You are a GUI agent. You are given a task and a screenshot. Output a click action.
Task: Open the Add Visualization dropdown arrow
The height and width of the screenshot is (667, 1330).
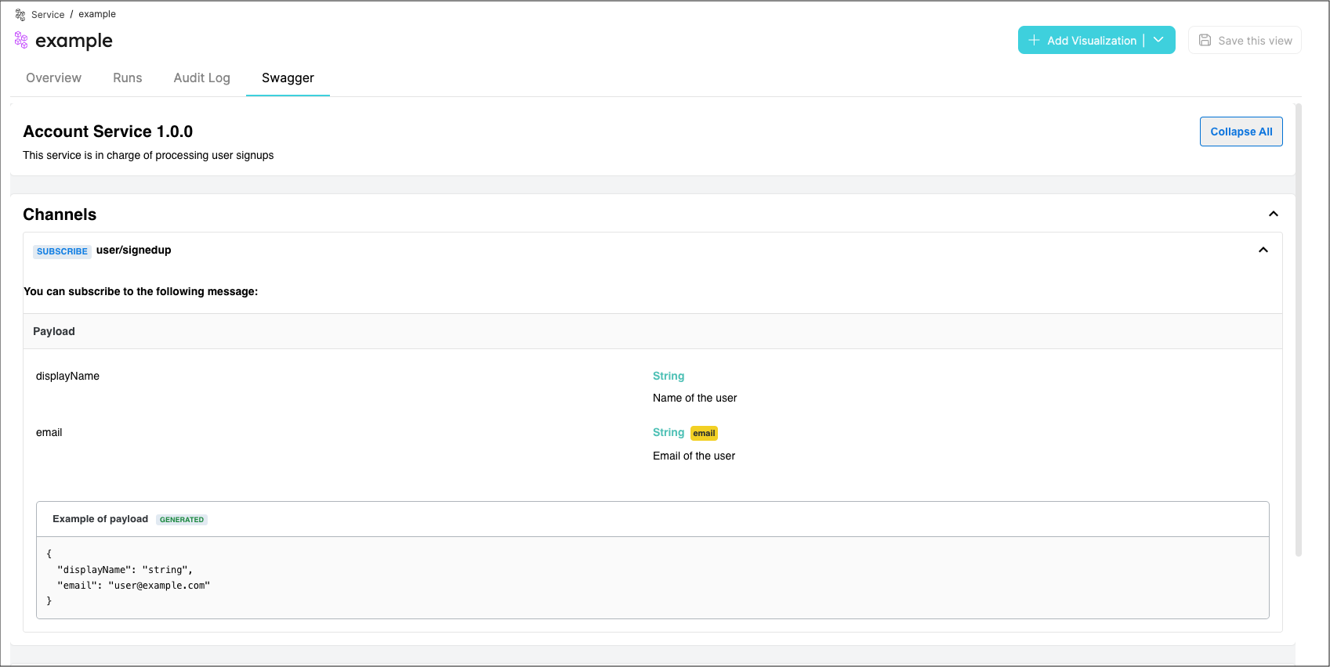tap(1158, 41)
